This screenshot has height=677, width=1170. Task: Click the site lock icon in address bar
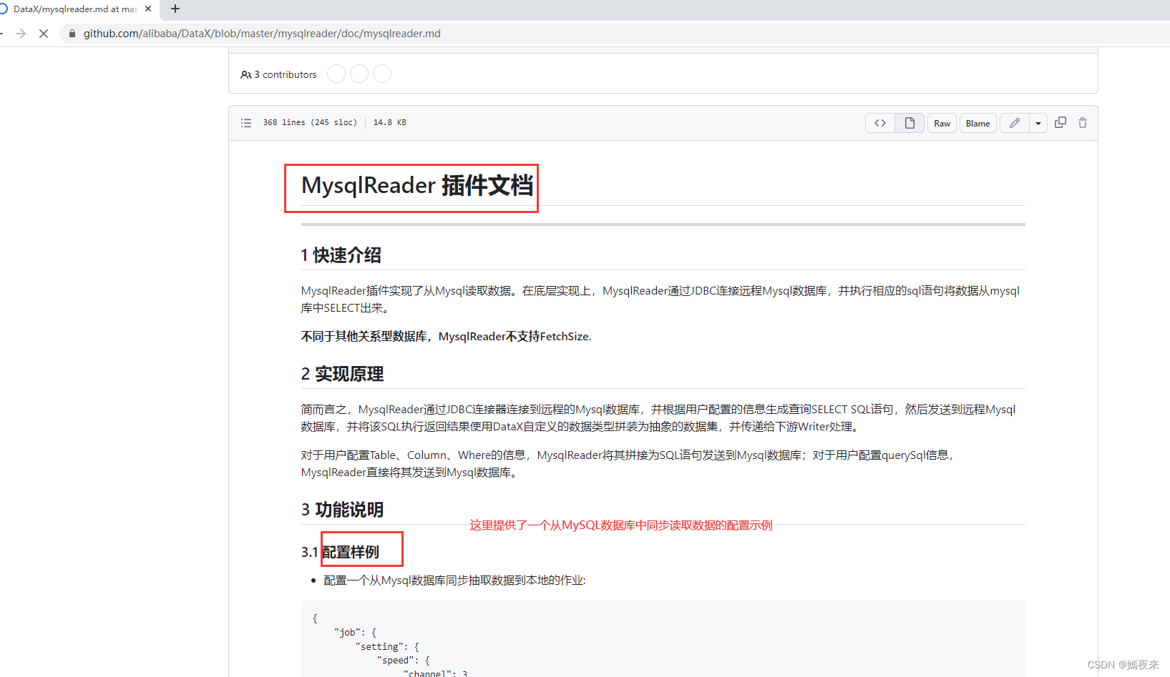pos(72,34)
